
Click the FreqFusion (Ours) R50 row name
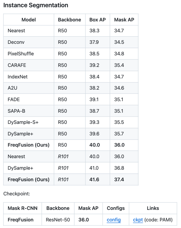(x=29, y=145)
